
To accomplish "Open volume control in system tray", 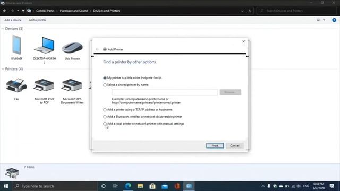I will 299,186.
